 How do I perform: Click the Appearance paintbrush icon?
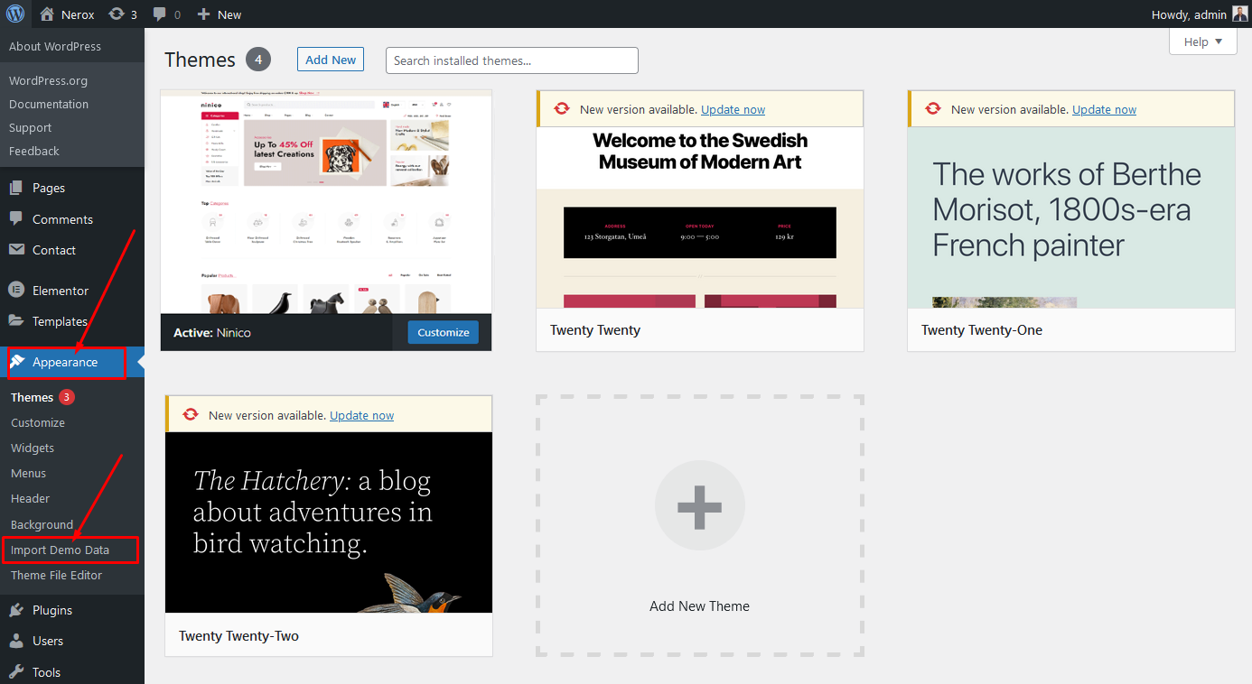pyautogui.click(x=17, y=362)
